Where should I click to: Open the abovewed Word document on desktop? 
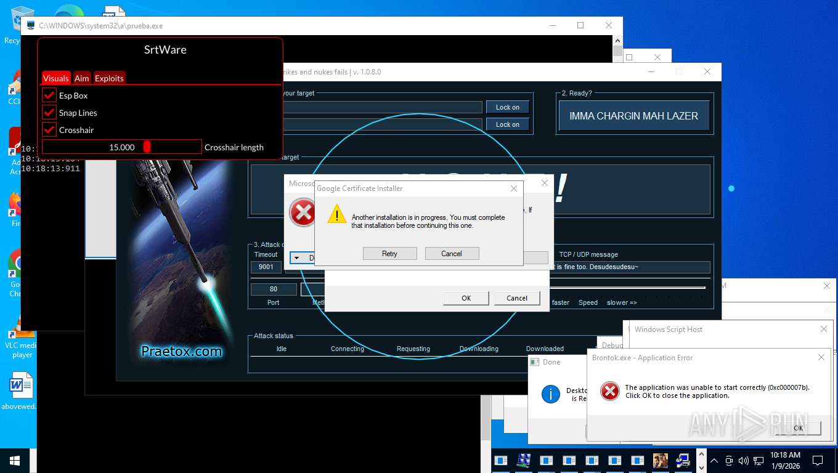(x=20, y=390)
